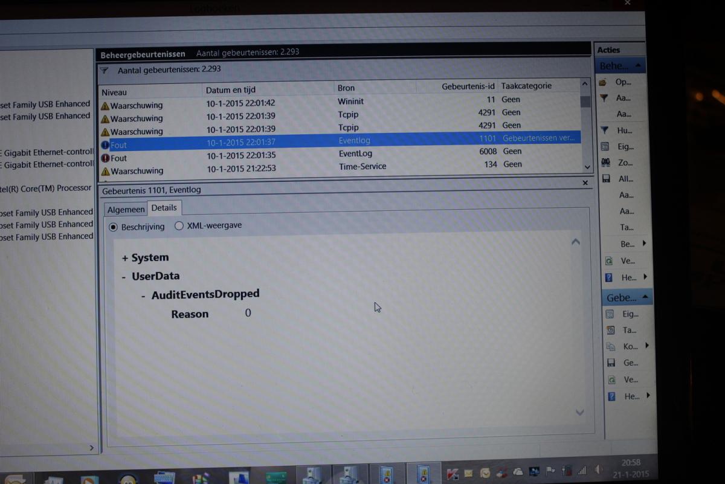Click the open-folder Op... action icon

point(604,82)
